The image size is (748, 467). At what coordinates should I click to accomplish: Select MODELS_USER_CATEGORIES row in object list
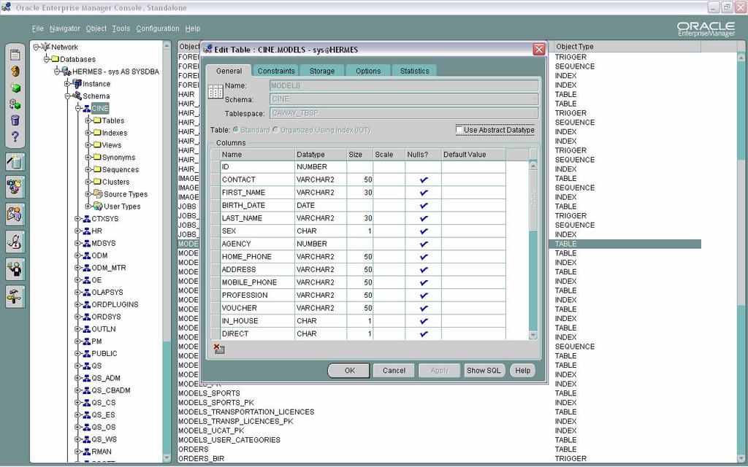[x=229, y=440]
